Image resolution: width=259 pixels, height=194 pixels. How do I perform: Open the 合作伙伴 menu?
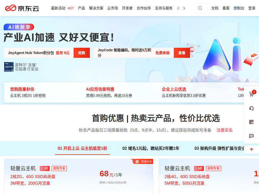click(144, 8)
